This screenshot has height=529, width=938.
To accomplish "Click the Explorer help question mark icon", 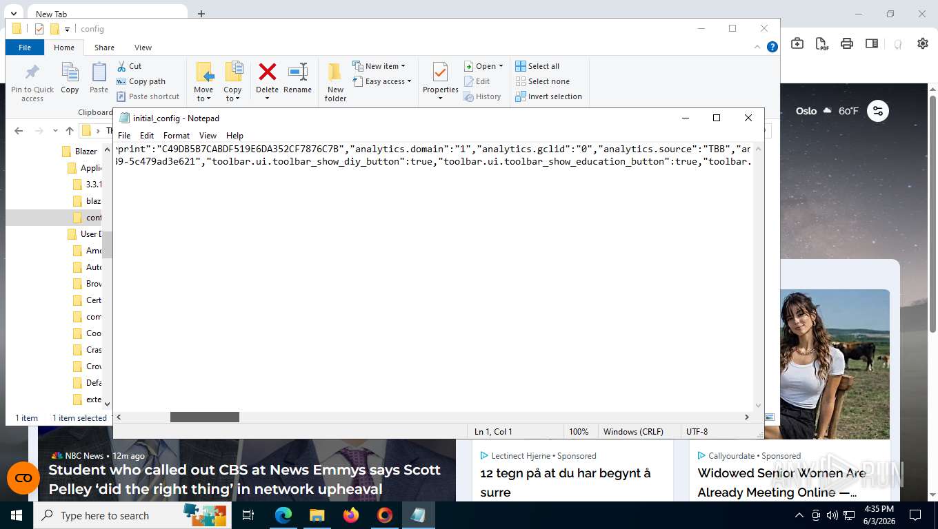I will pyautogui.click(x=772, y=47).
